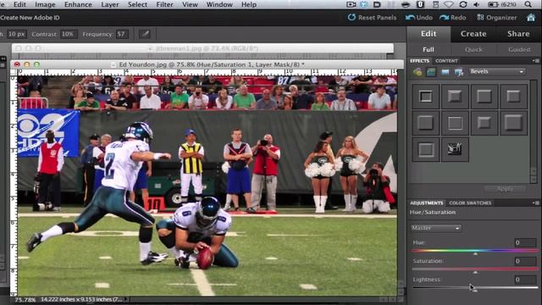Open the Filter menu
The width and height of the screenshot is (542, 305).
(x=164, y=4)
